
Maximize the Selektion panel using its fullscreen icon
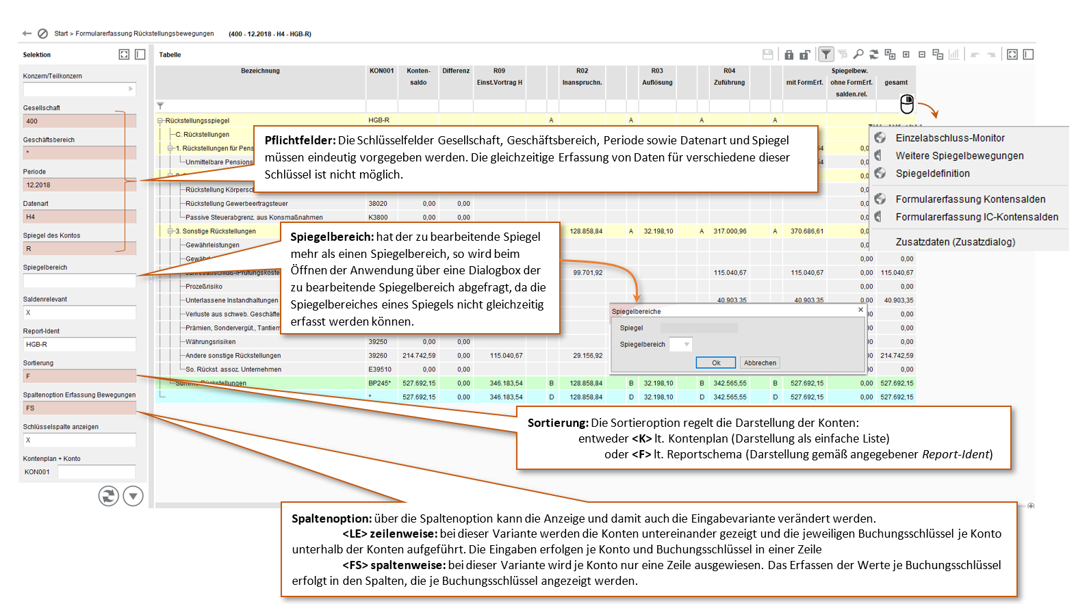pos(124,54)
